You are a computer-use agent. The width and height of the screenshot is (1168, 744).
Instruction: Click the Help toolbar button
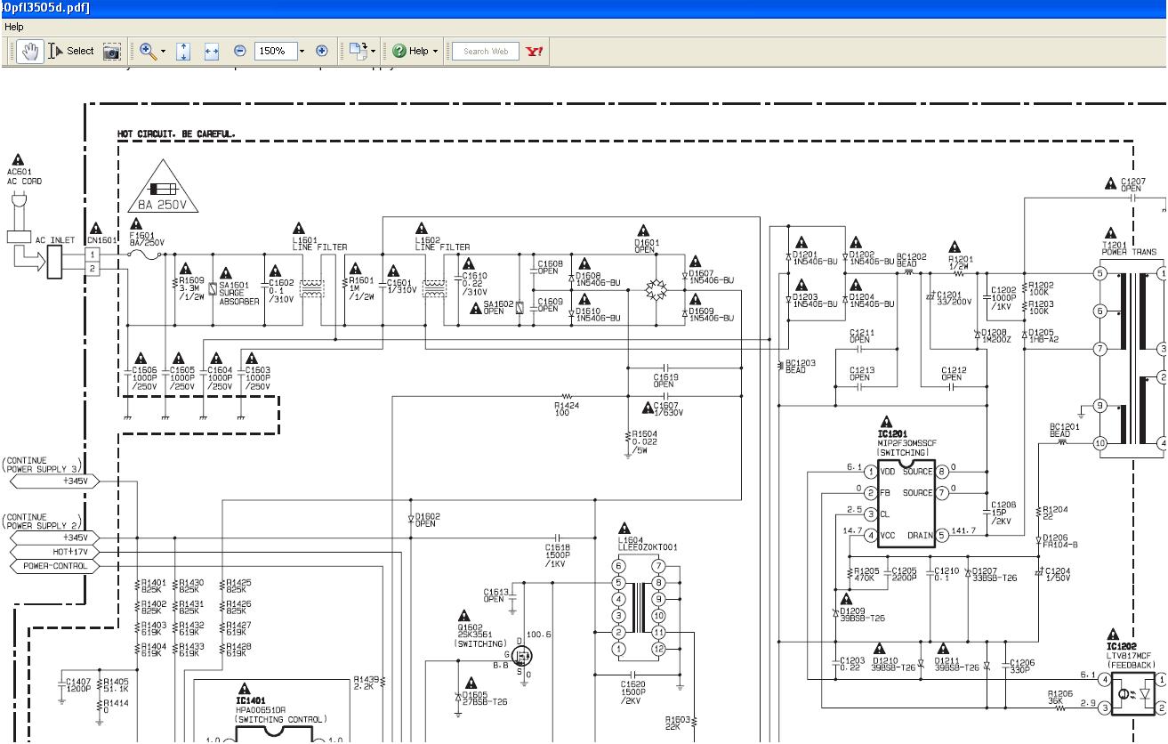tap(411, 52)
